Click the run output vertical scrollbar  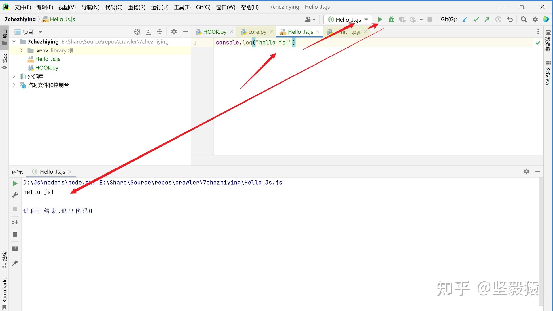click(541, 242)
